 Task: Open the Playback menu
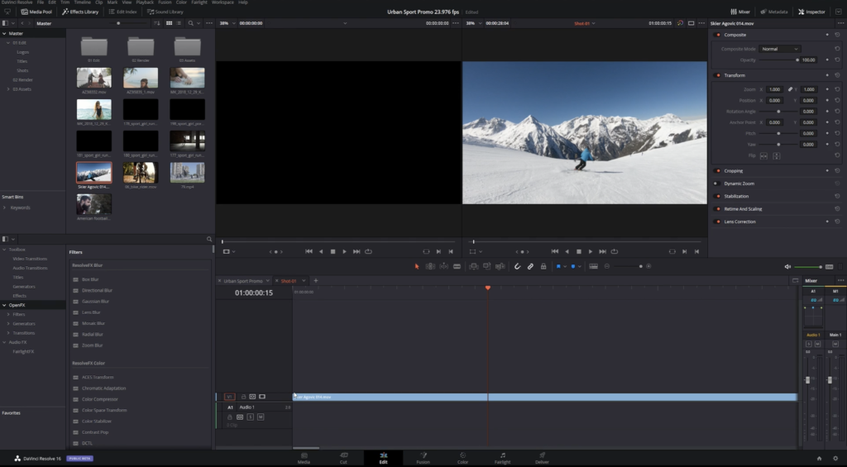coord(143,2)
